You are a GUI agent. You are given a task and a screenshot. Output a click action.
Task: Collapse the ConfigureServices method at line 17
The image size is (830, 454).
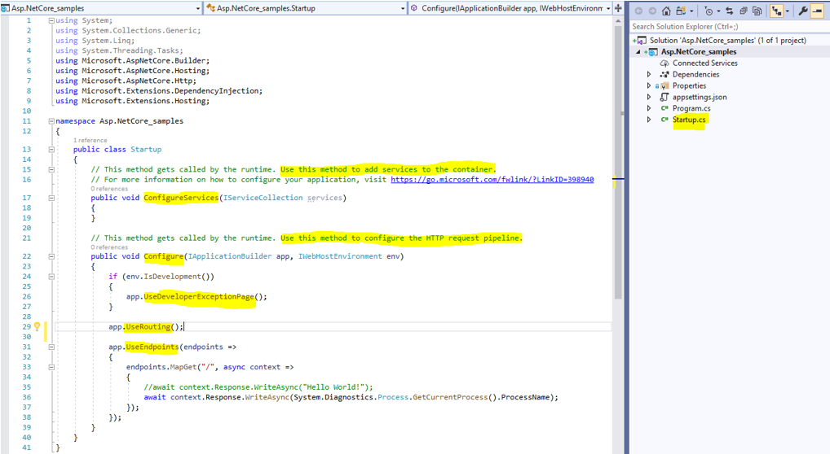pos(51,198)
